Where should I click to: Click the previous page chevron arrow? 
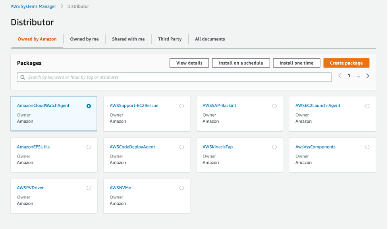[340, 75]
